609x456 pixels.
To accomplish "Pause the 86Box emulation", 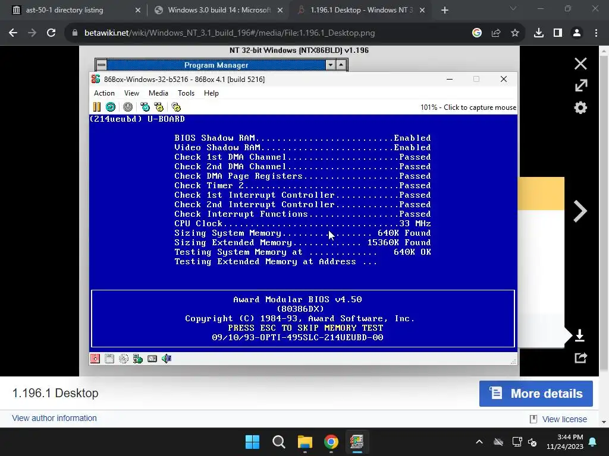I will pyautogui.click(x=97, y=107).
